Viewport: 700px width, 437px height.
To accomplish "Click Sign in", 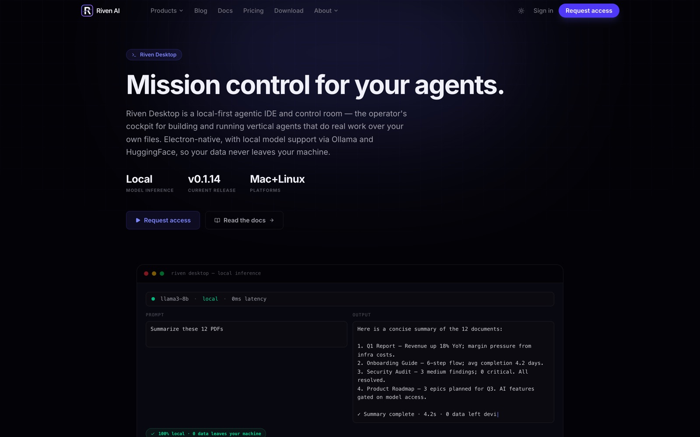I will click(x=543, y=10).
